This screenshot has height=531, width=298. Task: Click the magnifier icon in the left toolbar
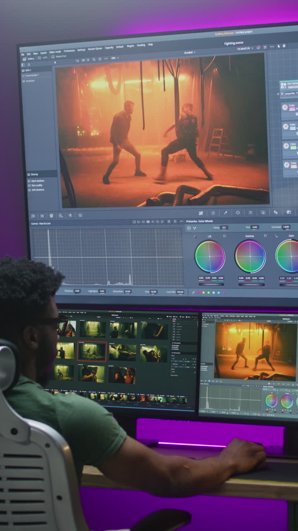point(61,216)
